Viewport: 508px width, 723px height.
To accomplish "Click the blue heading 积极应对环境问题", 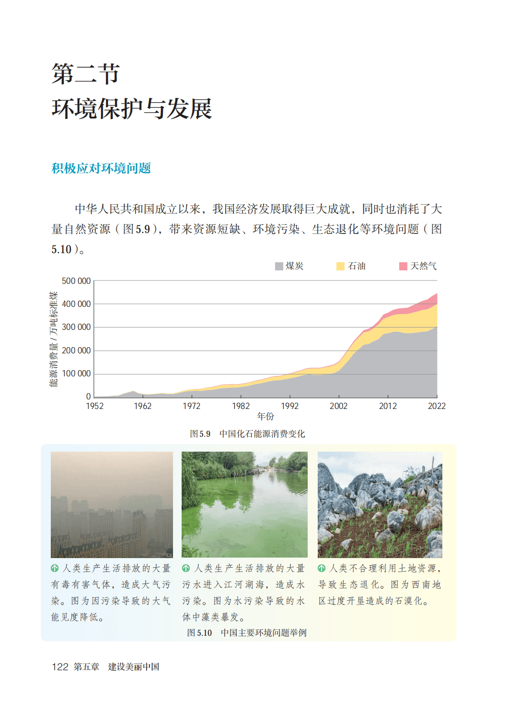I will point(101,168).
